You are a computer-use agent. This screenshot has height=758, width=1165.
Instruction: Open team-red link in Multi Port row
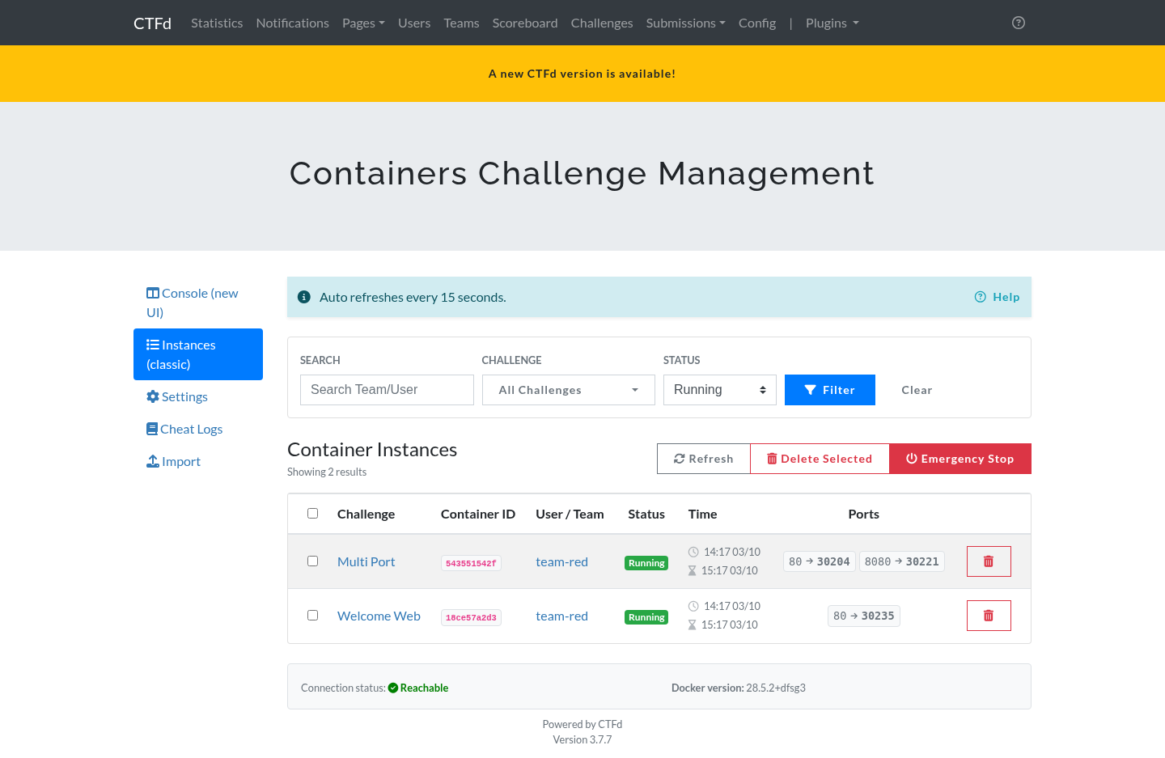tap(561, 561)
